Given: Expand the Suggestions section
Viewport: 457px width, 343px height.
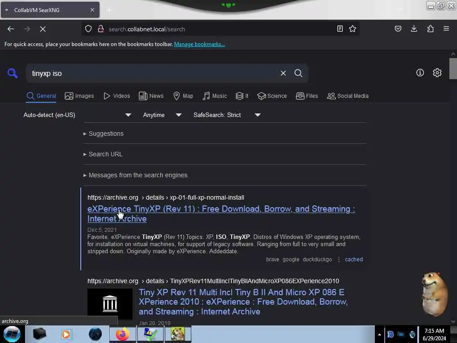Looking at the screenshot, I should click(106, 134).
